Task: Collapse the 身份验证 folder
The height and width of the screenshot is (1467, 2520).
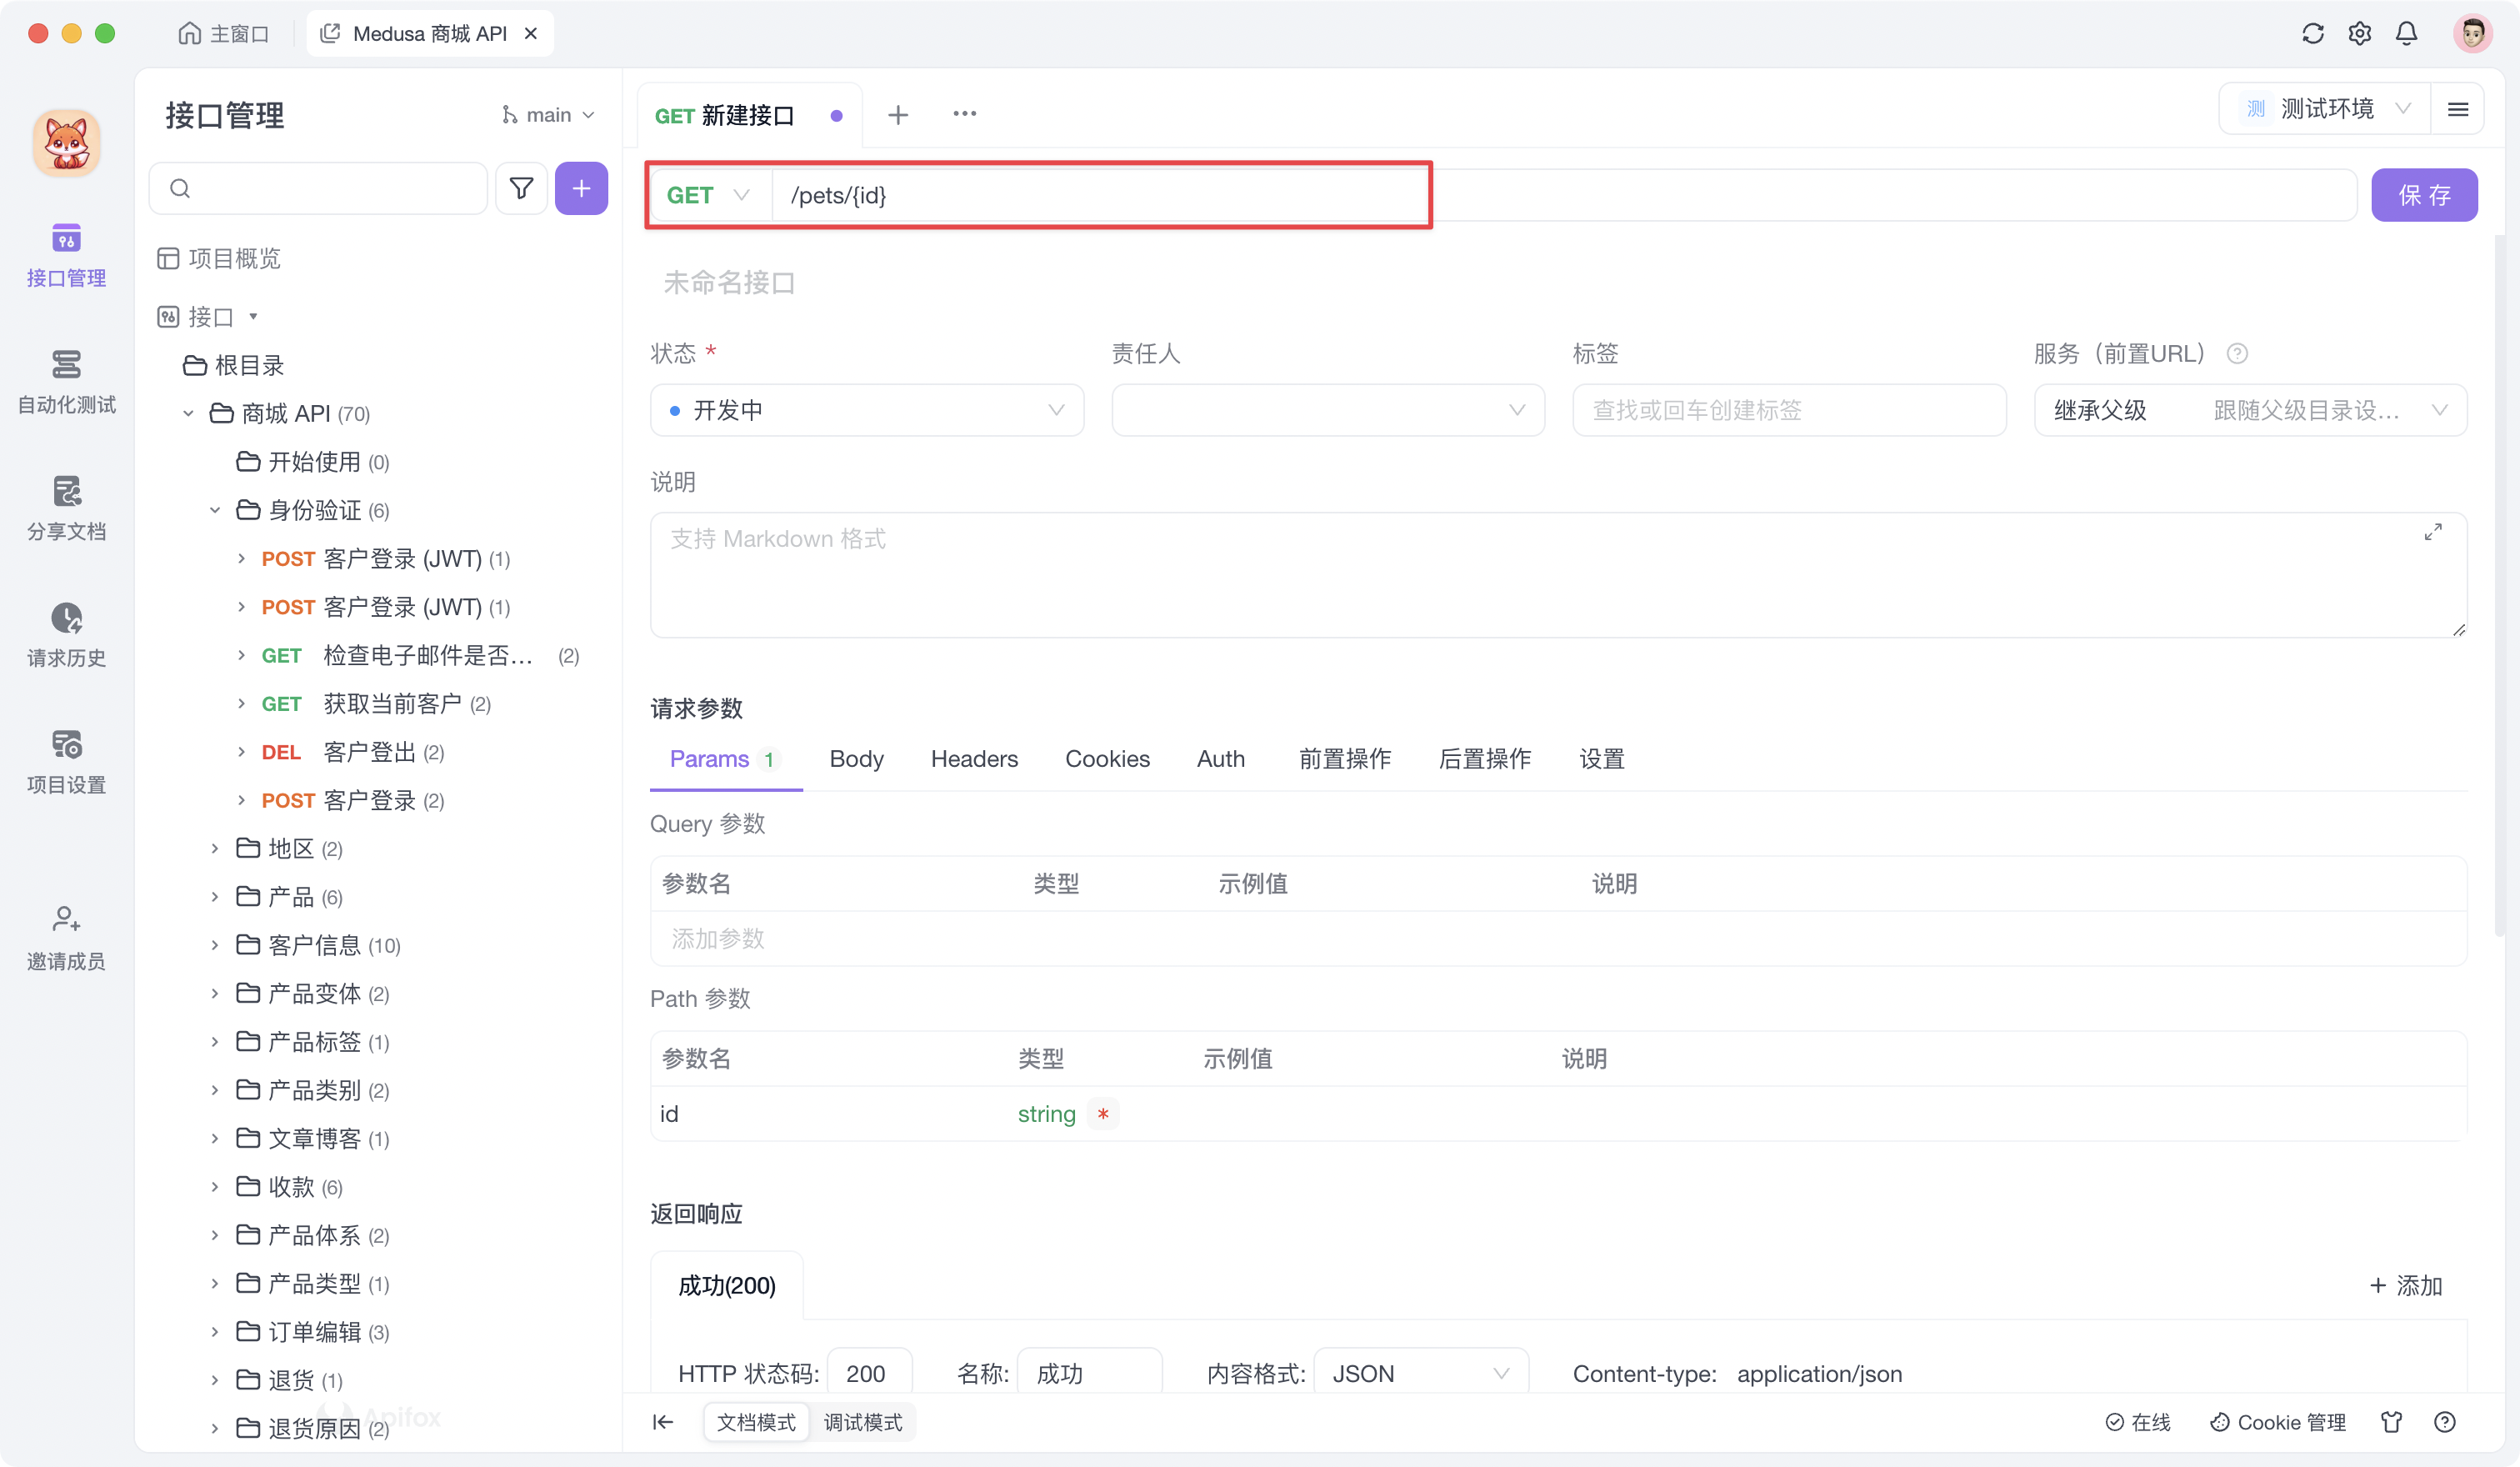Action: (x=214, y=510)
